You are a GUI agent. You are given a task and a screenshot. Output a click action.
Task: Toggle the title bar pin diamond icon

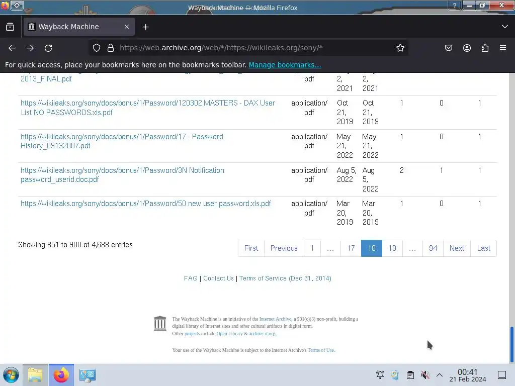(x=17, y=5)
